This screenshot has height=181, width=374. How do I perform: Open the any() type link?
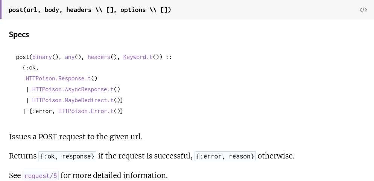click(70, 57)
